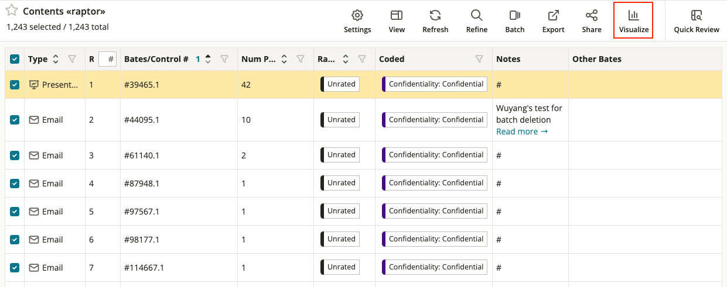Viewport: 727px width, 287px height.
Task: Open Unrated rating for #87948.1
Action: click(340, 183)
